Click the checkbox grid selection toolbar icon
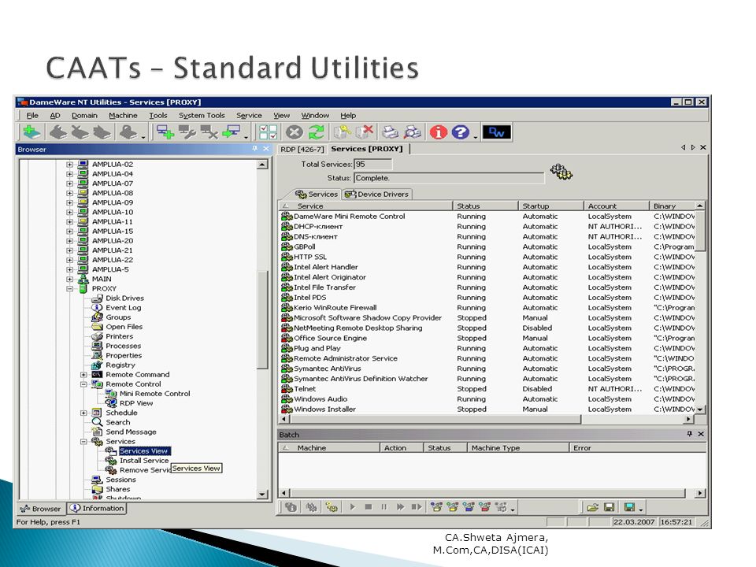 click(x=268, y=132)
